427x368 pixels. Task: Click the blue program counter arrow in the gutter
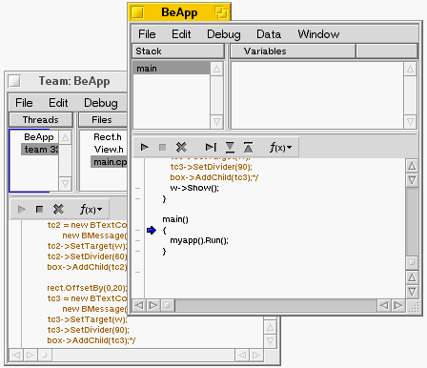152,230
